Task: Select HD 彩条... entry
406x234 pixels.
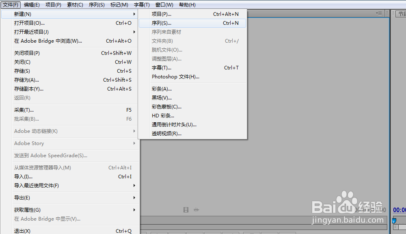Action: coord(192,115)
